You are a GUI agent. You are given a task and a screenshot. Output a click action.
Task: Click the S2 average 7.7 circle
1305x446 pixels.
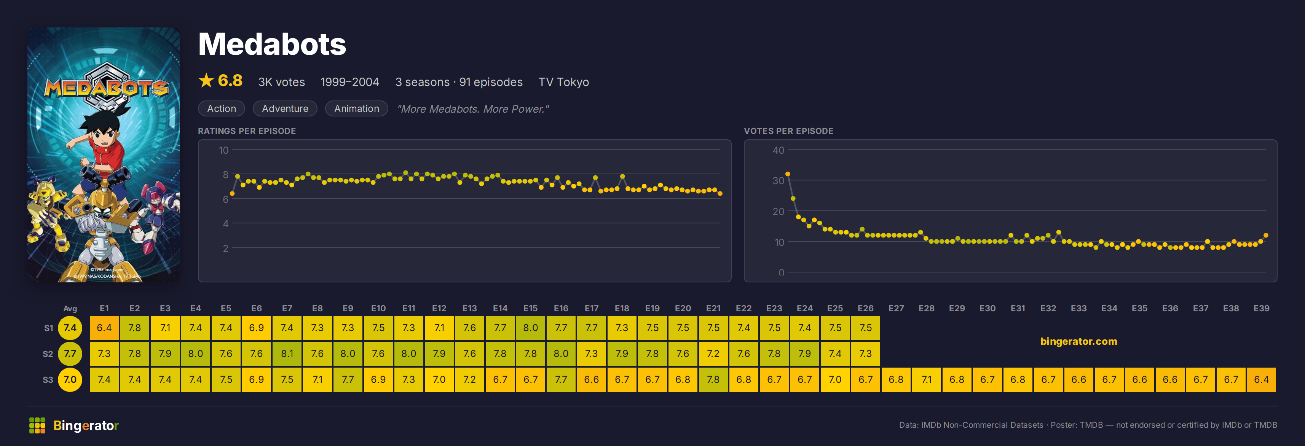point(70,354)
